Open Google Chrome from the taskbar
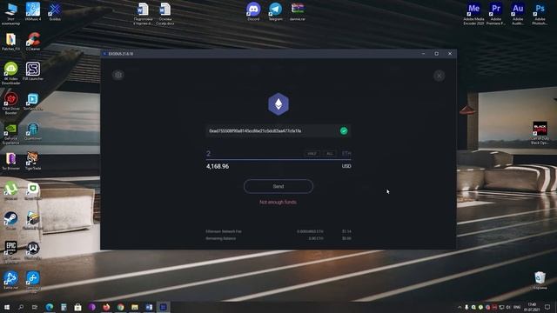 120,307
